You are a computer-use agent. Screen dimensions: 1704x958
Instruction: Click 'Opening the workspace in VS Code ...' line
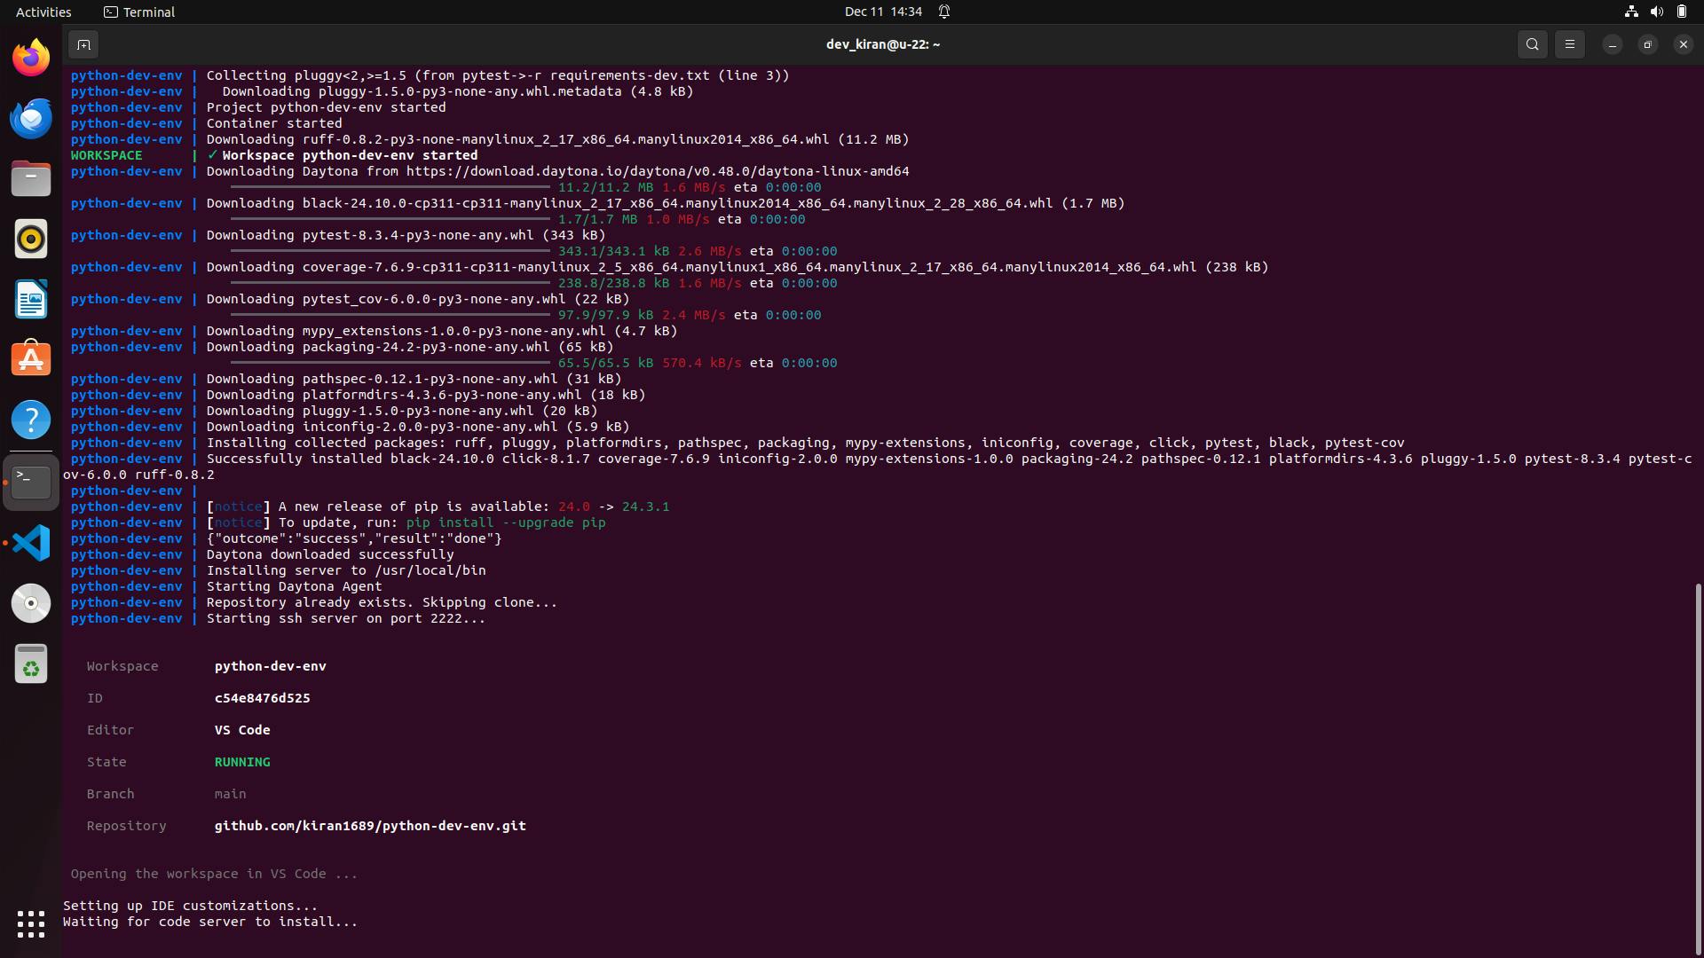(x=214, y=874)
